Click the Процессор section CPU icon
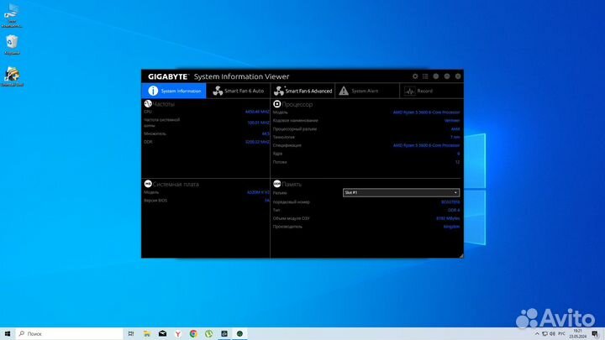Viewport: 605px width, 340px height. click(x=277, y=104)
